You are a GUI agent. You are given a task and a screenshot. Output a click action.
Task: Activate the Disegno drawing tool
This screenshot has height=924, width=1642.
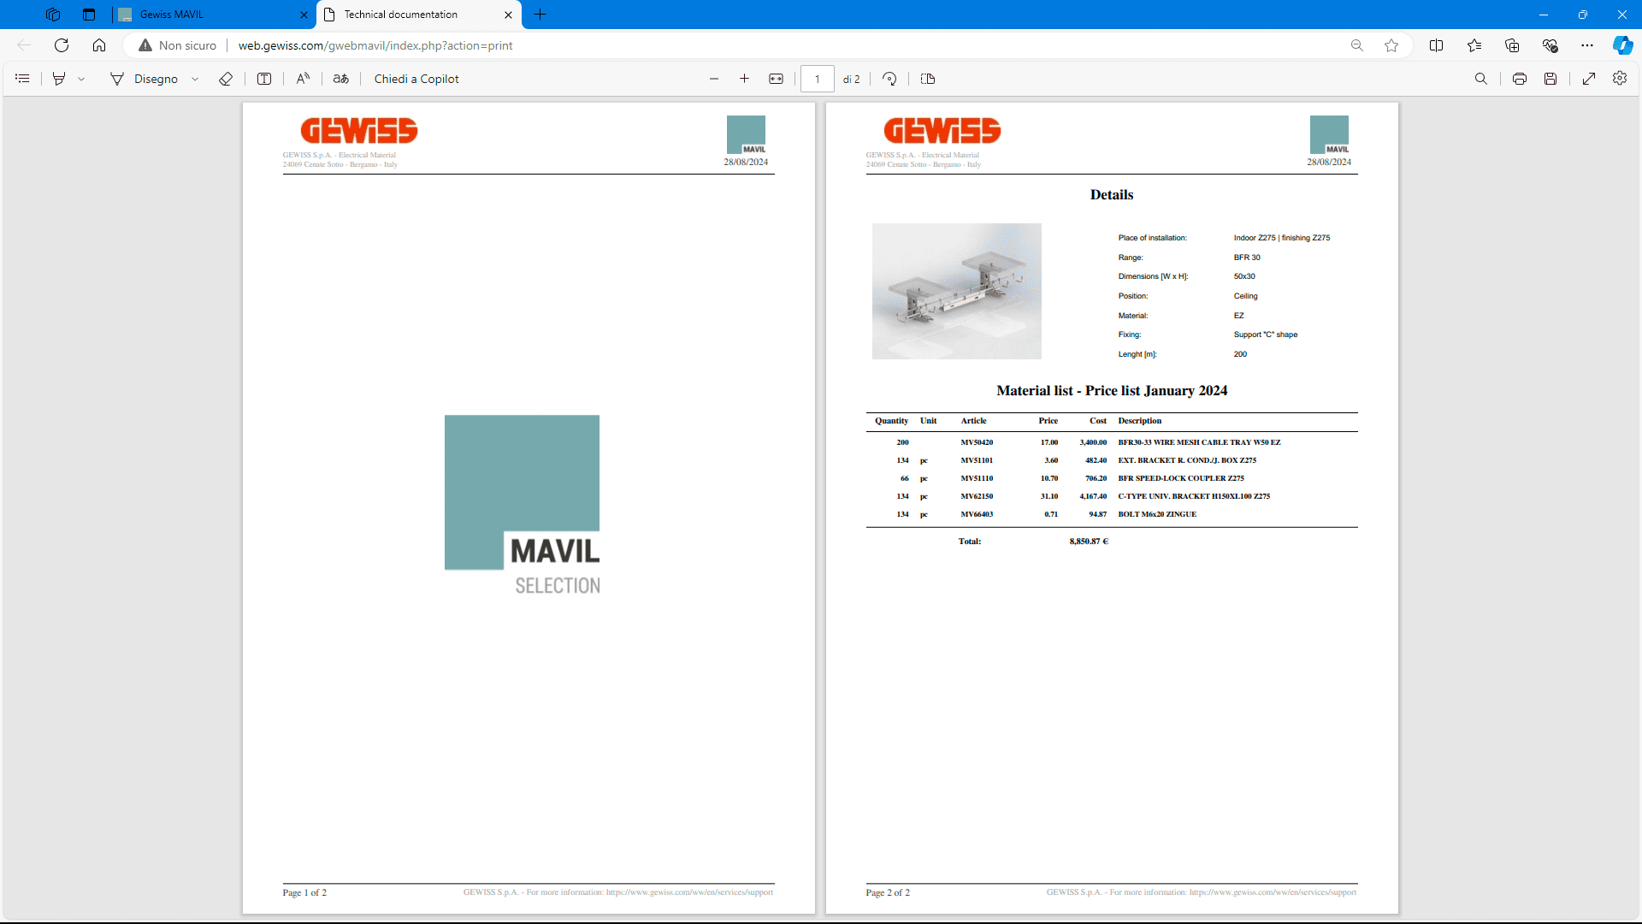144,79
